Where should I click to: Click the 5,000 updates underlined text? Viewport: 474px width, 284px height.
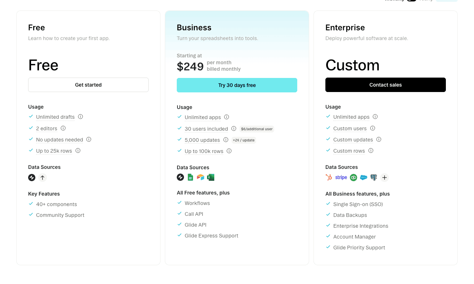tap(202, 140)
